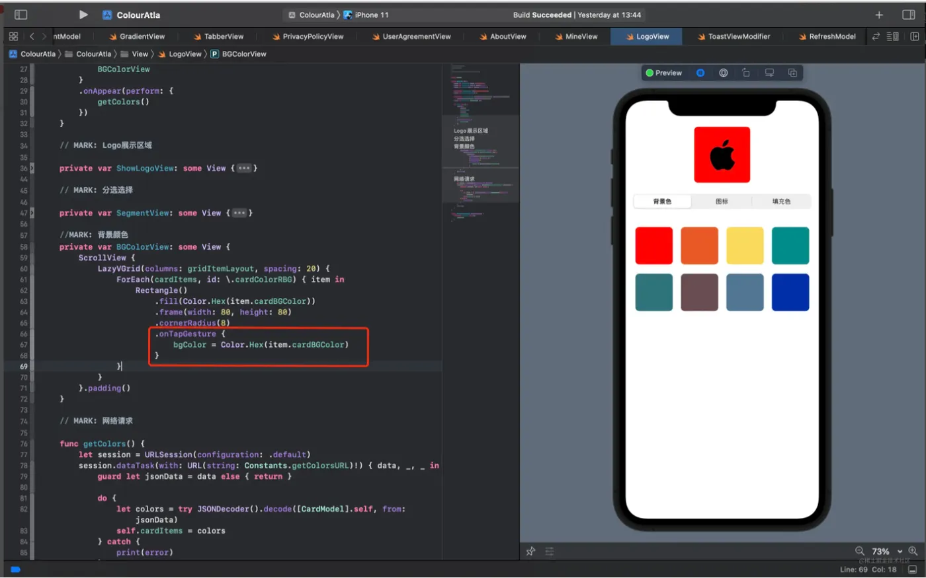Choose the iPhone 11 run destination

pyautogui.click(x=366, y=15)
